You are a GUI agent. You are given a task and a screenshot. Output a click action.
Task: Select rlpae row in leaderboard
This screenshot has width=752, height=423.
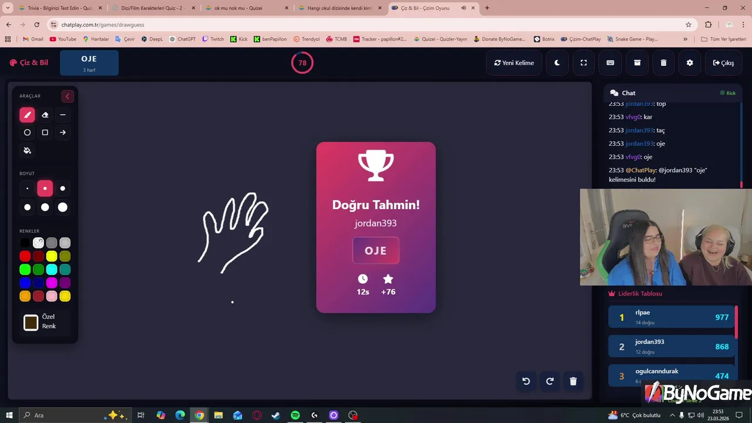click(x=672, y=317)
